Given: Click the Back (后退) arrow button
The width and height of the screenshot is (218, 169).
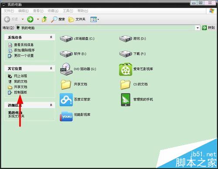Looking at the screenshot, I should coord(7,19).
